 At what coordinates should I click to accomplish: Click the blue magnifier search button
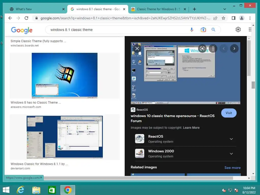click(x=213, y=30)
